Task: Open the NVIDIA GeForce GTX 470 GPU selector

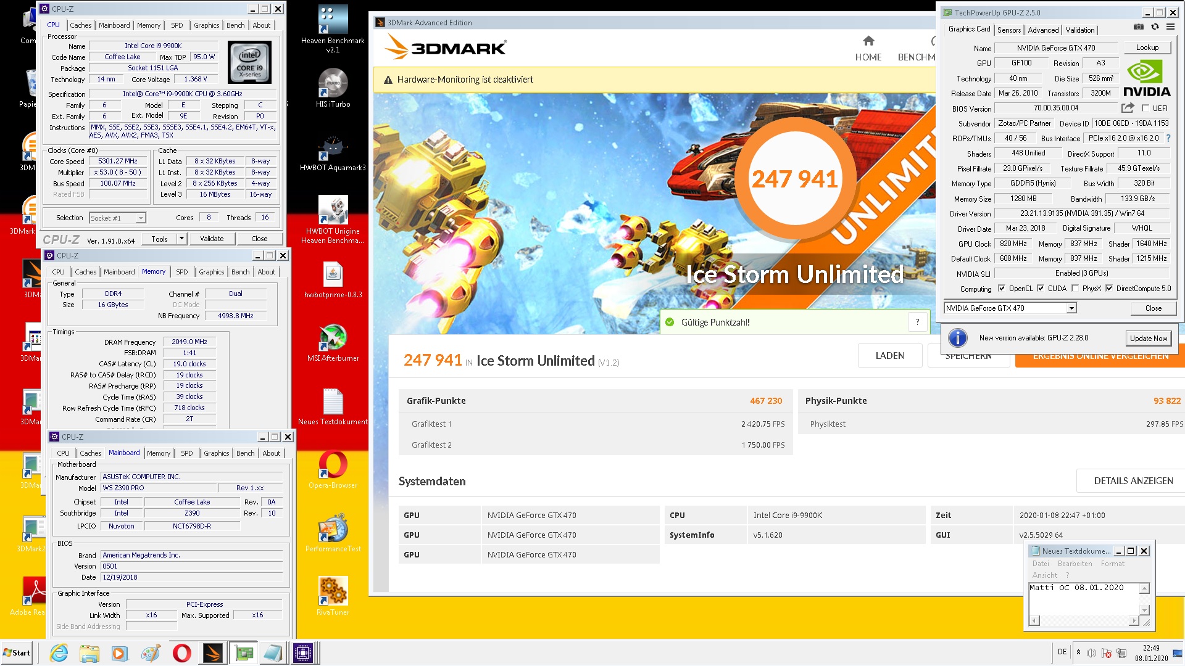Action: pyautogui.click(x=1010, y=308)
